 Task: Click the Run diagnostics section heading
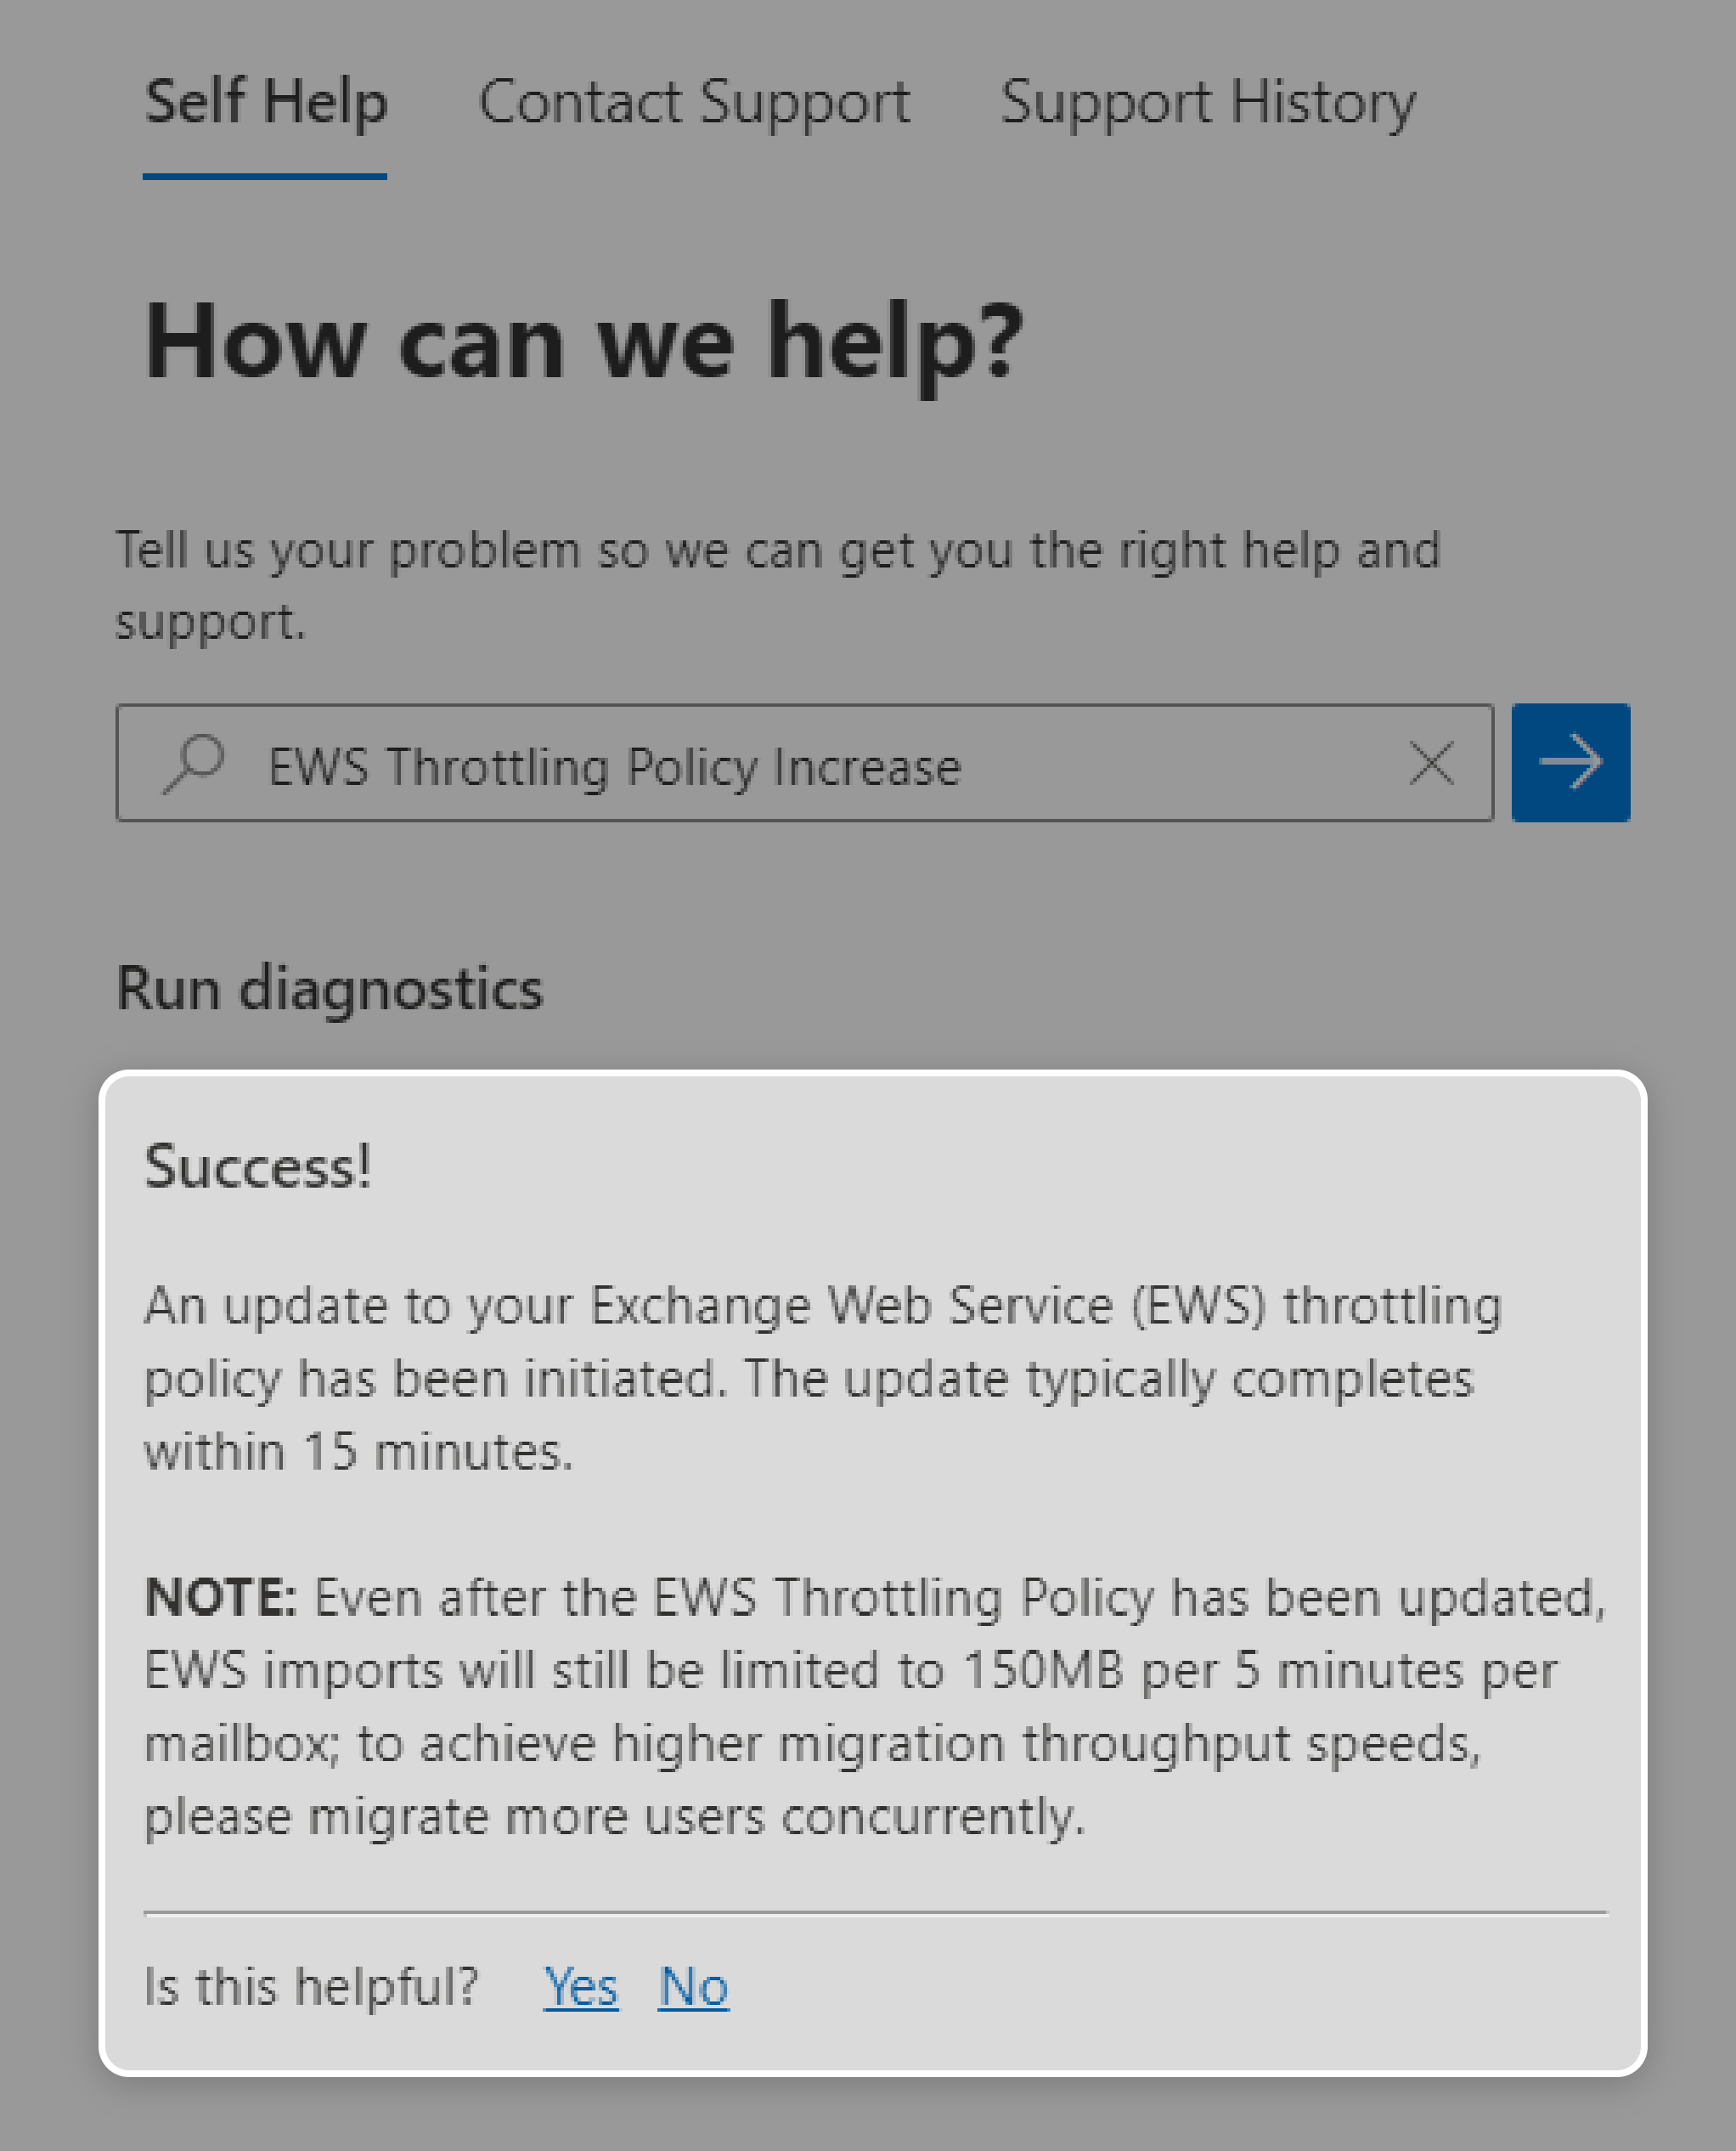pos(330,988)
